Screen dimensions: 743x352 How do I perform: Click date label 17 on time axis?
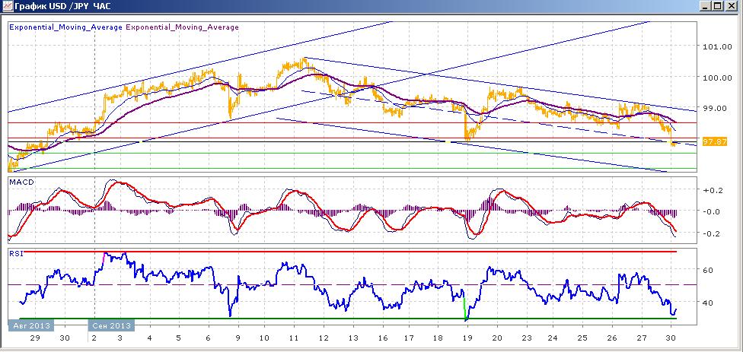coord(409,339)
